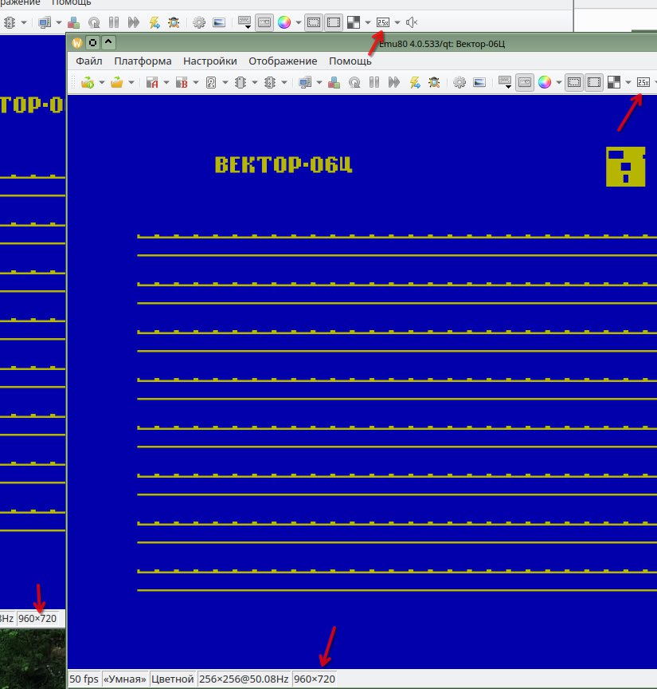657x689 pixels.
Task: Open the Настройки menu
Action: (x=209, y=61)
